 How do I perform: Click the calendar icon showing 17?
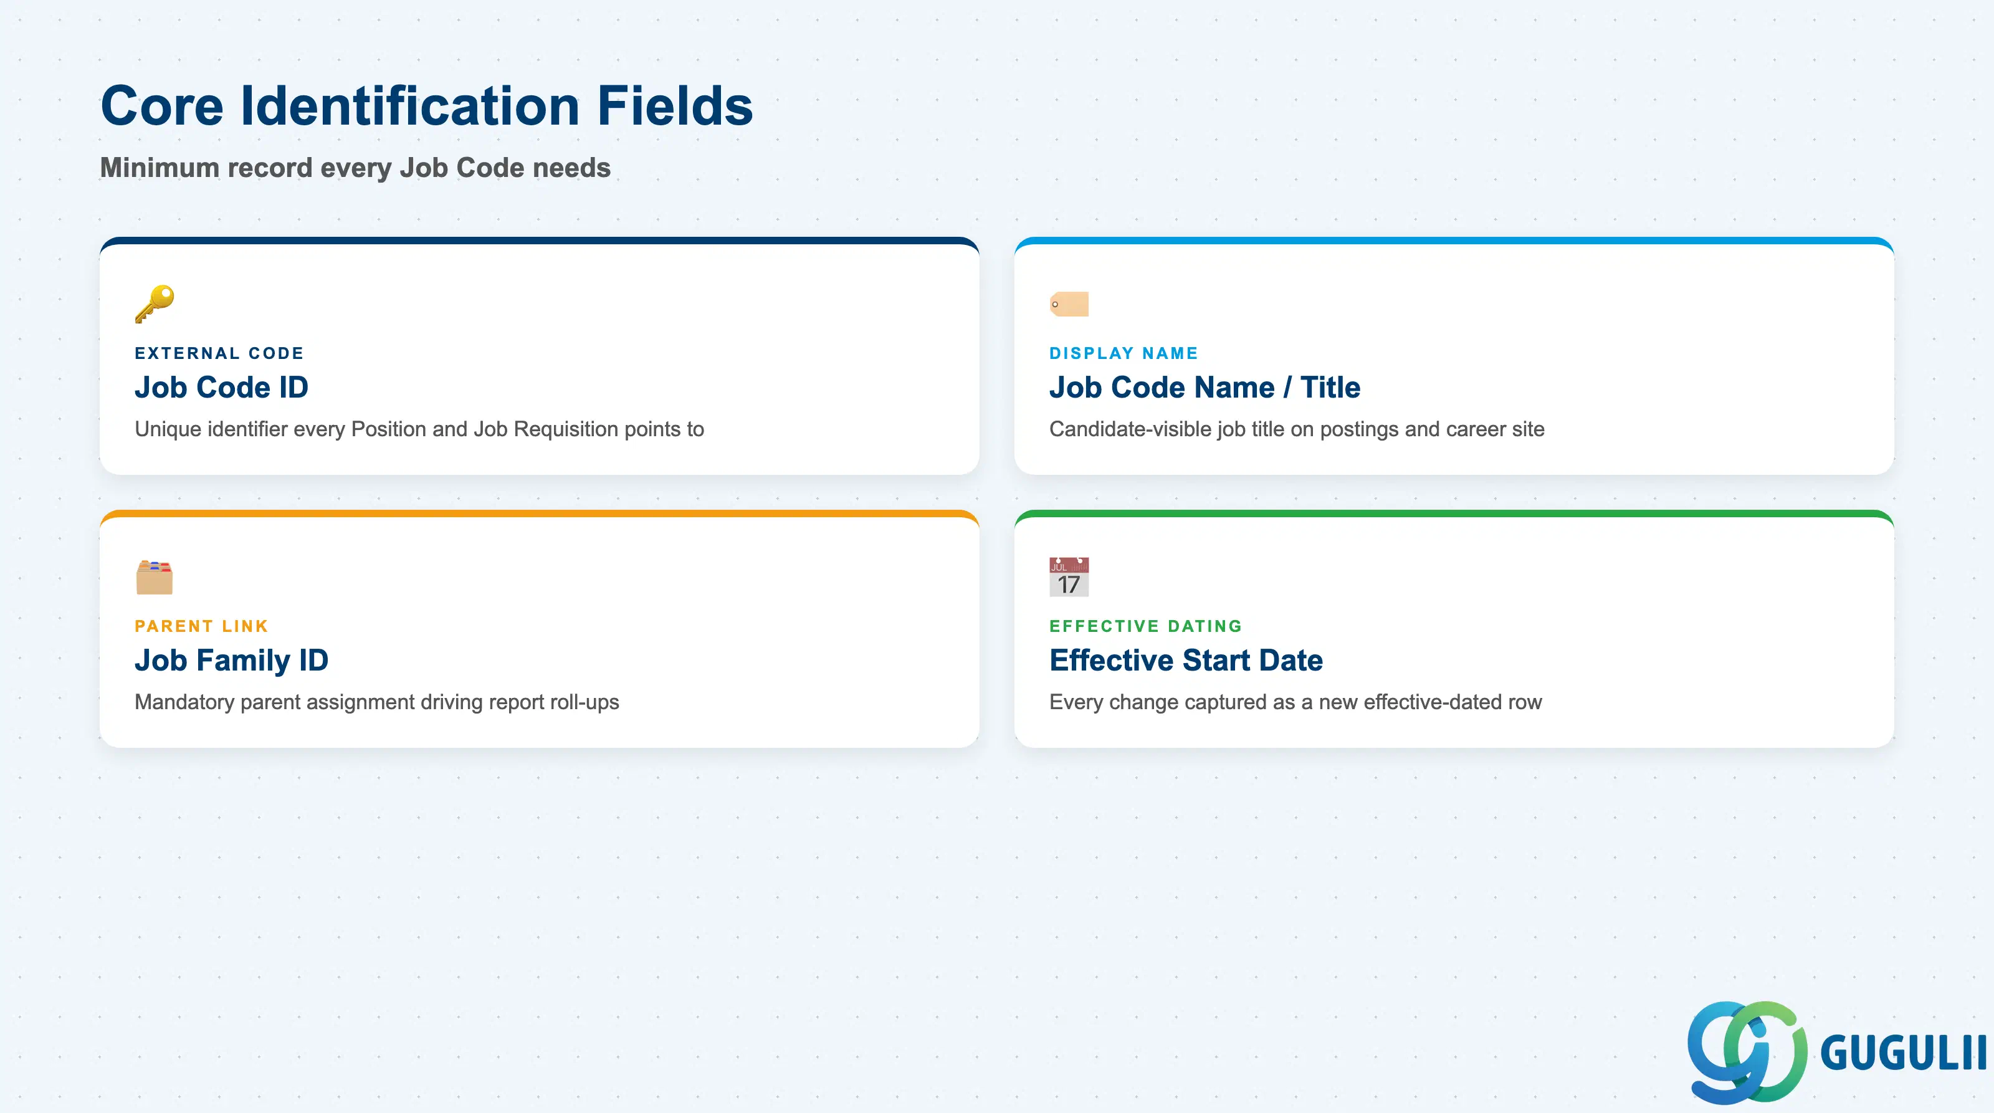pos(1069,576)
